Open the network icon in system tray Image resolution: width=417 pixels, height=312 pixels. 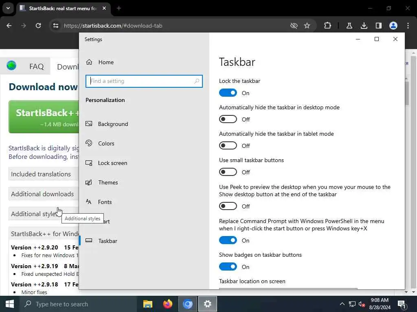pos(352,304)
